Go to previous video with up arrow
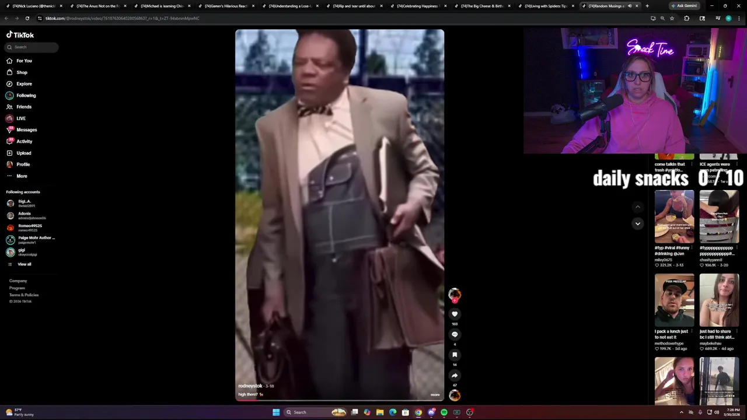Viewport: 747px width, 420px height. (x=638, y=206)
